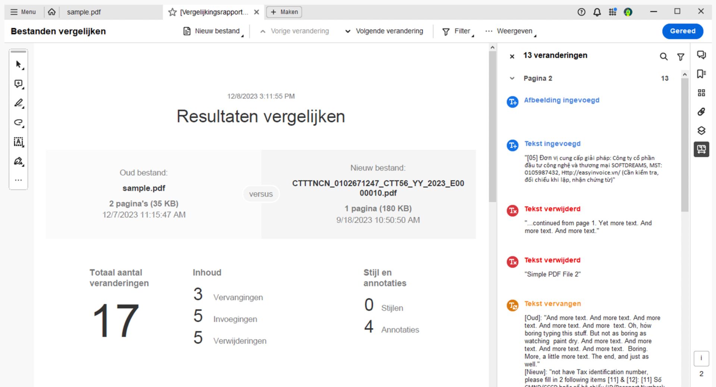Go to the Home icon
716x387 pixels.
(x=52, y=12)
